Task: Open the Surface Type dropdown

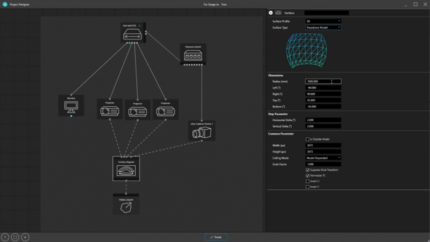Action: tap(323, 28)
